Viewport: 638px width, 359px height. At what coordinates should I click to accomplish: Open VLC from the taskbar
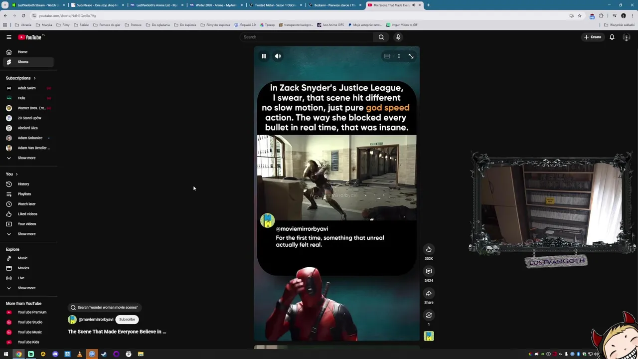pyautogui.click(x=79, y=354)
